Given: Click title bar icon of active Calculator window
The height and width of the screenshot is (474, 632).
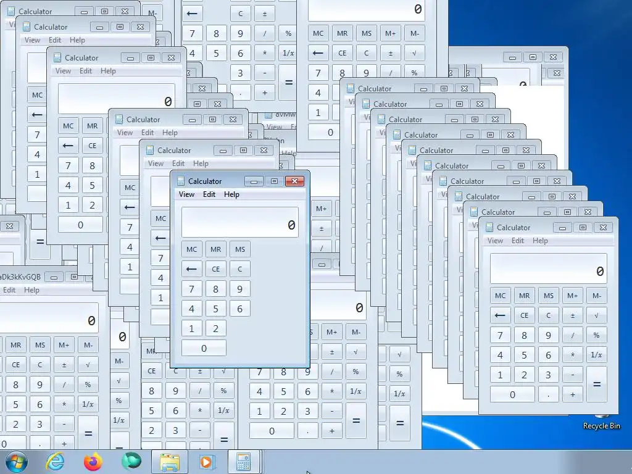Looking at the screenshot, I should [x=181, y=181].
